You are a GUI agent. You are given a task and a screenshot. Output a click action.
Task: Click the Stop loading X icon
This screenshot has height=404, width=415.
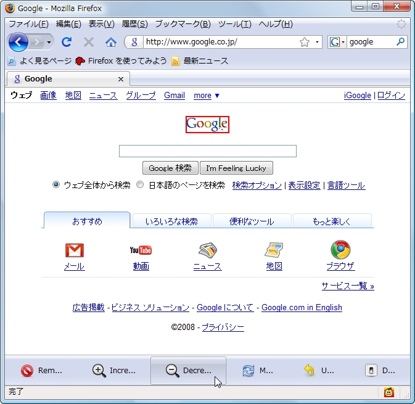click(89, 42)
